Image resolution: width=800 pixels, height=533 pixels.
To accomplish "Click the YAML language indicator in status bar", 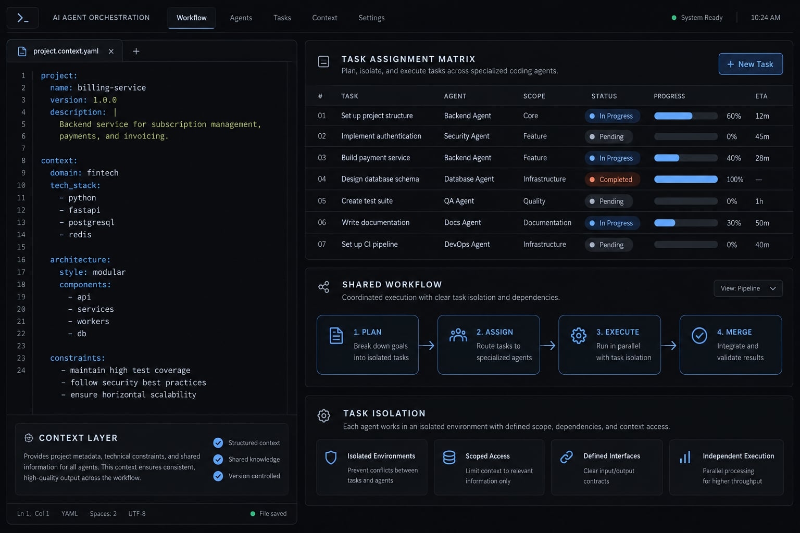I will (x=69, y=514).
